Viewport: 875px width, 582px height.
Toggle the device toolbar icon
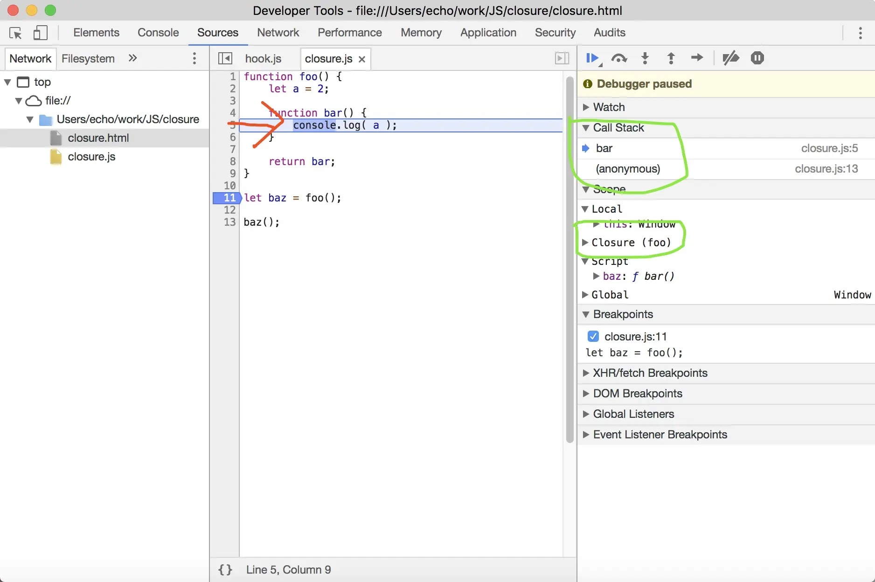tap(41, 33)
